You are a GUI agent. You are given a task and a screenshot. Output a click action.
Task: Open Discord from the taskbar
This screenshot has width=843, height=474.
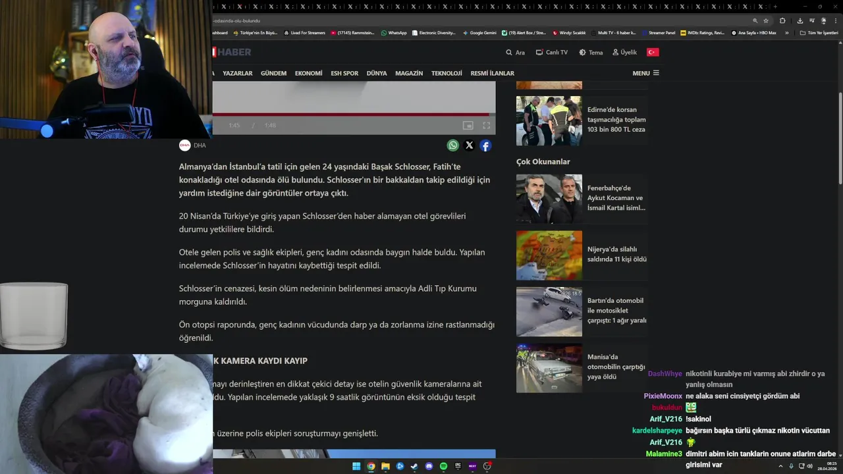pyautogui.click(x=429, y=466)
